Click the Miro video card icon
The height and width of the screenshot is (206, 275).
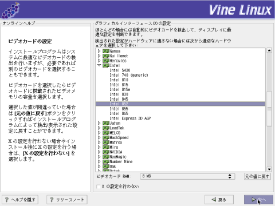pos(106,147)
